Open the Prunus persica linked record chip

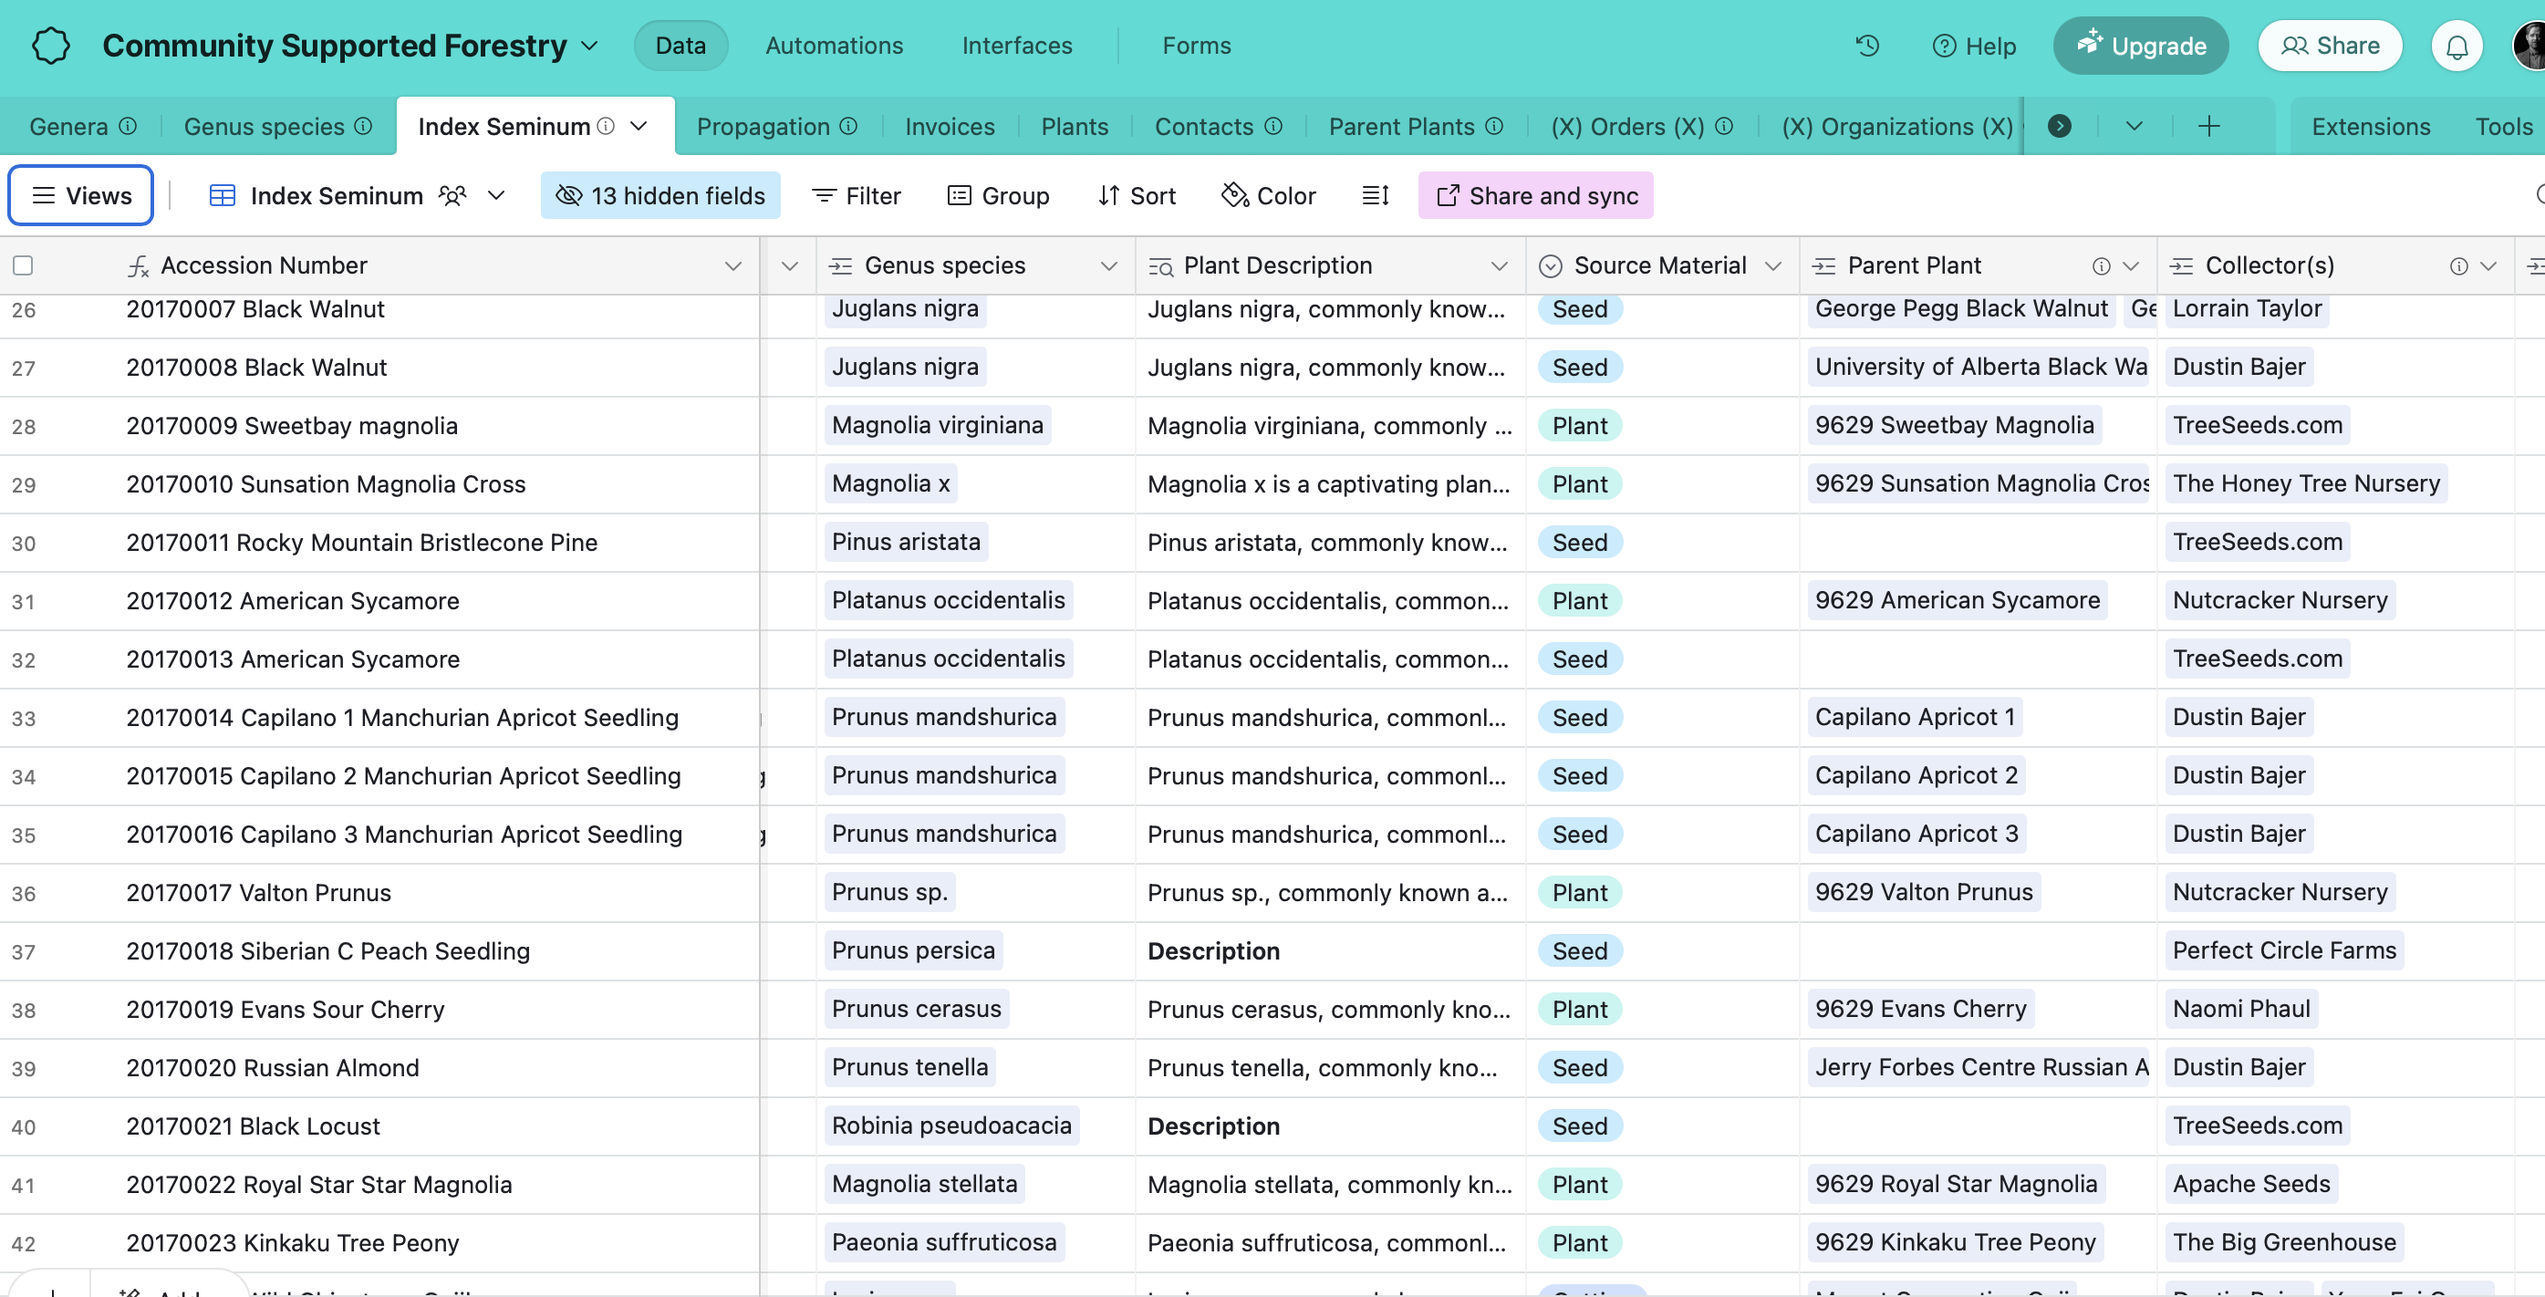(912, 950)
